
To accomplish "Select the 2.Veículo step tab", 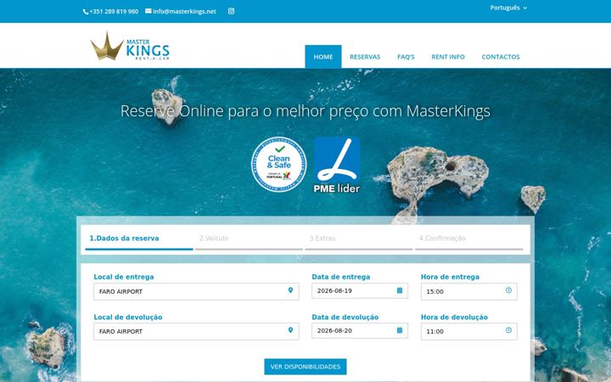I will 249,239.
